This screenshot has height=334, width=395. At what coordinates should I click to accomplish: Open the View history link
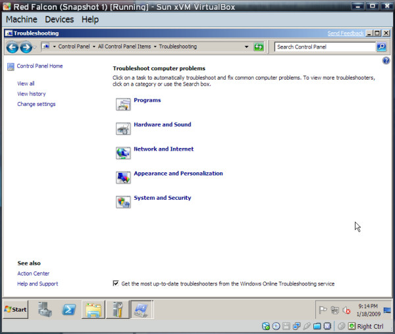(x=32, y=94)
